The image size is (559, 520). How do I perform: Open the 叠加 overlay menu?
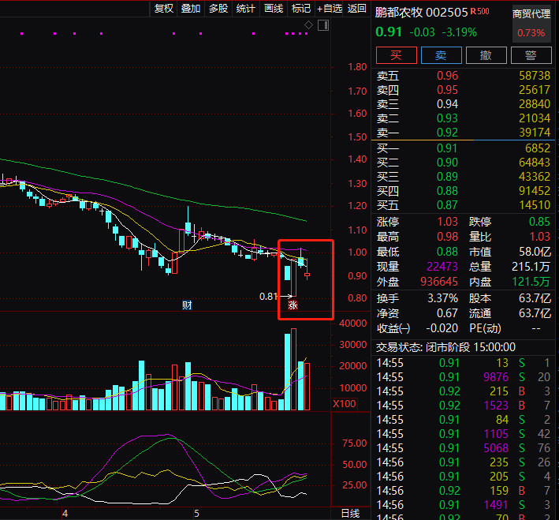point(191,9)
